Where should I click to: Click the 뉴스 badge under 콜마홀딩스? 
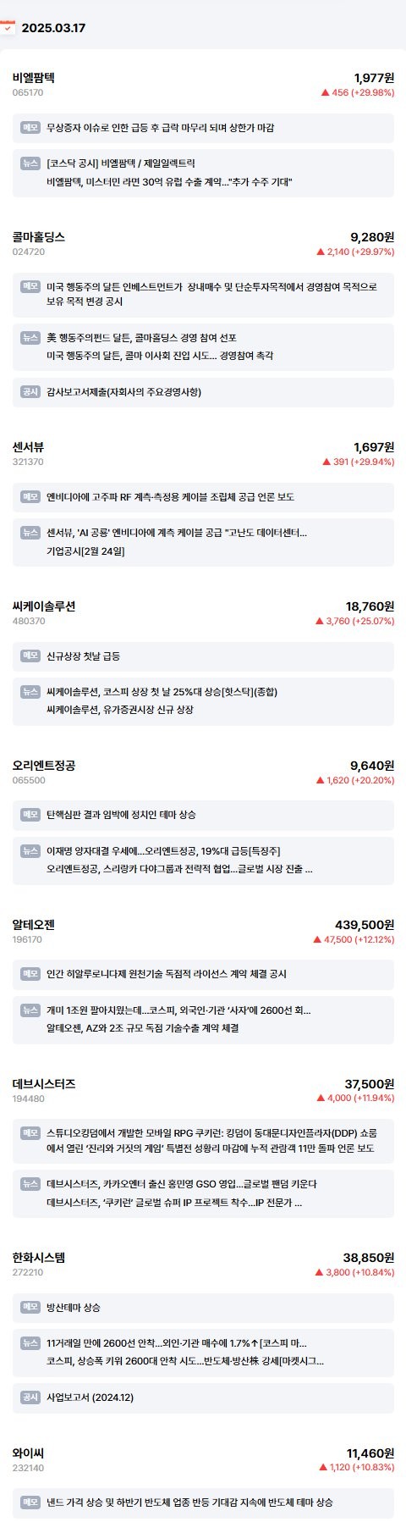(x=30, y=338)
